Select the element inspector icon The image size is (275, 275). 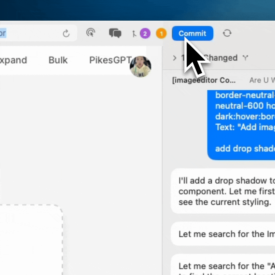click(x=91, y=33)
